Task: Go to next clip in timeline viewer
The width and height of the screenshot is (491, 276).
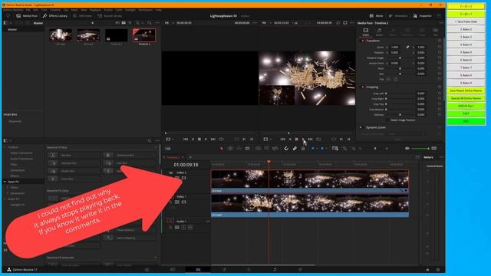Action: 310,140
